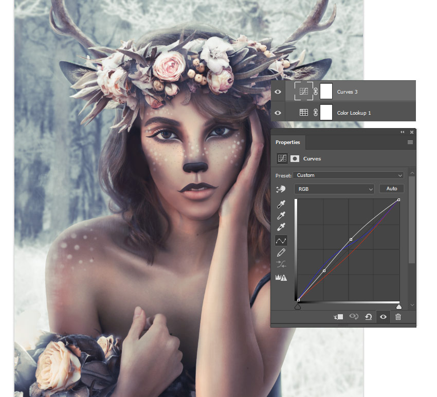Select the lower shadow curve point
Screen dimensions: 437x397
(x=324, y=270)
